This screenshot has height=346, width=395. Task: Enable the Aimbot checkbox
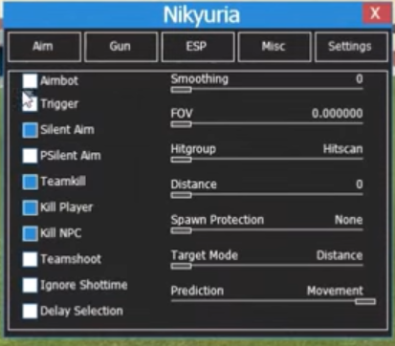[30, 81]
